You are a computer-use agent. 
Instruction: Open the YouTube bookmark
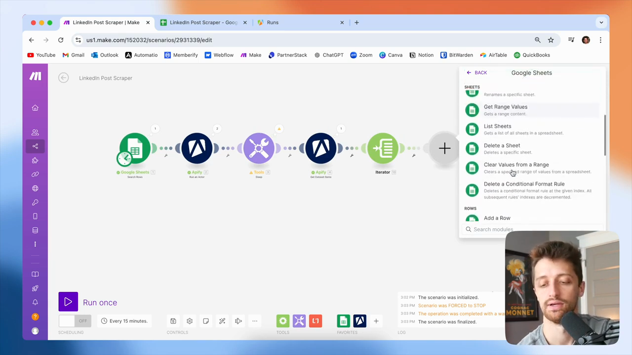pos(41,55)
